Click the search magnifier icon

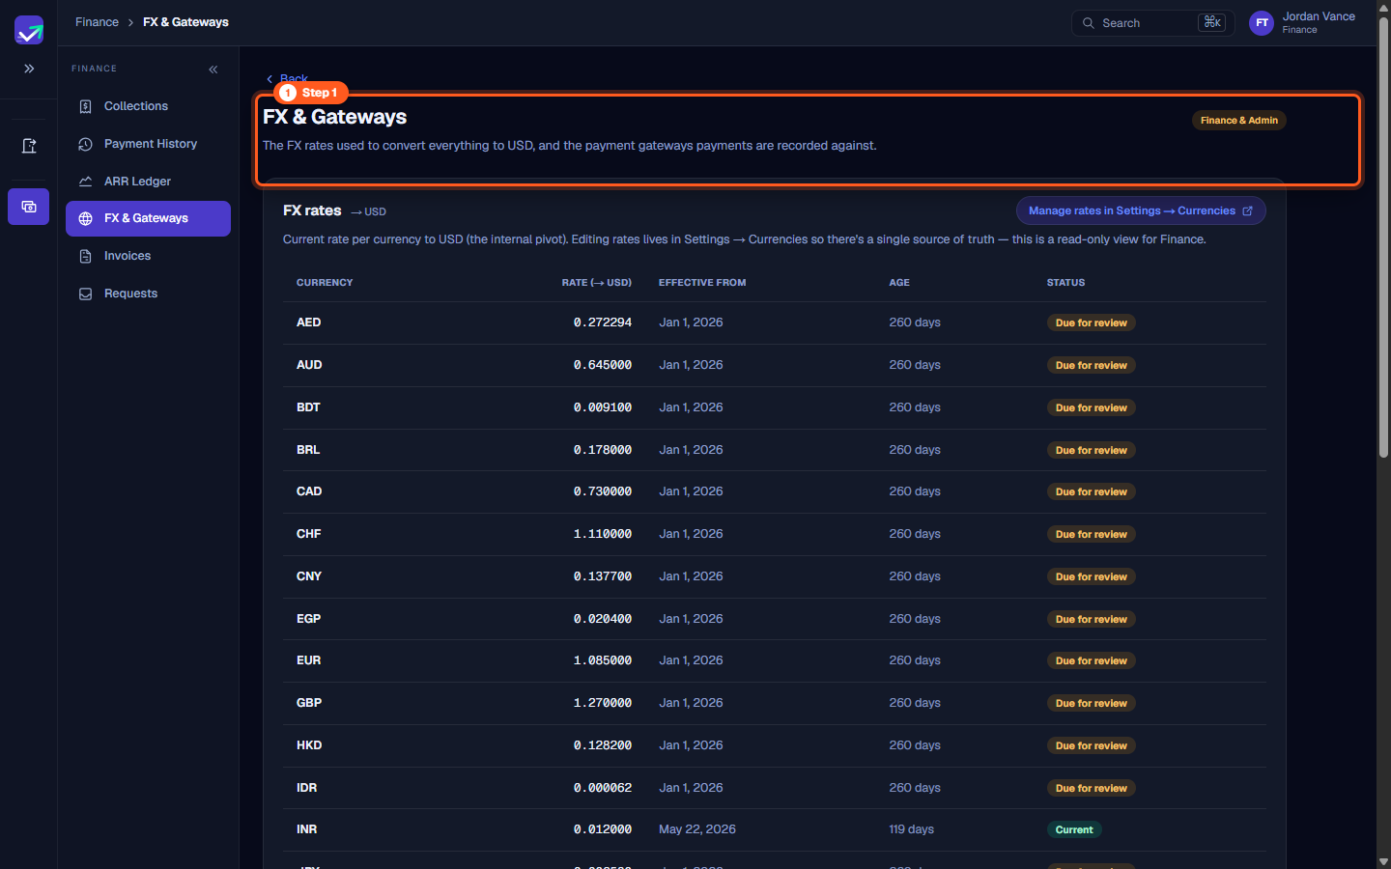(1089, 23)
